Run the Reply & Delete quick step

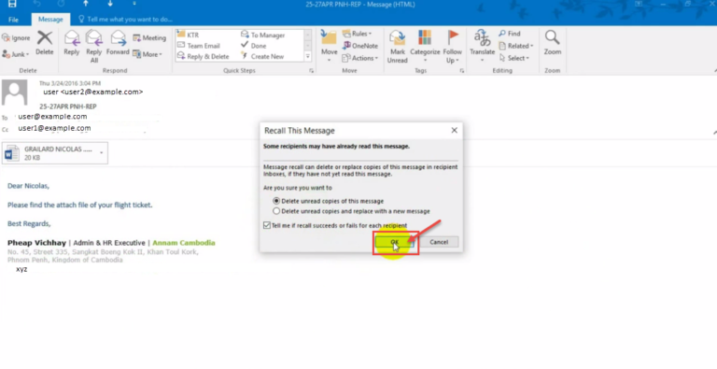tap(203, 56)
